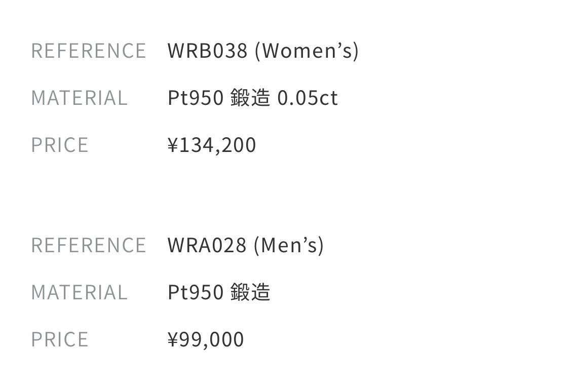Click the MATERIAL label for the women's ring

tap(79, 98)
